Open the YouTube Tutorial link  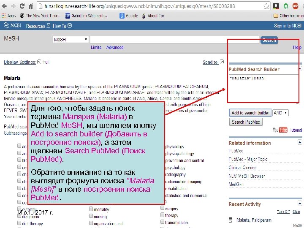pos(288,130)
